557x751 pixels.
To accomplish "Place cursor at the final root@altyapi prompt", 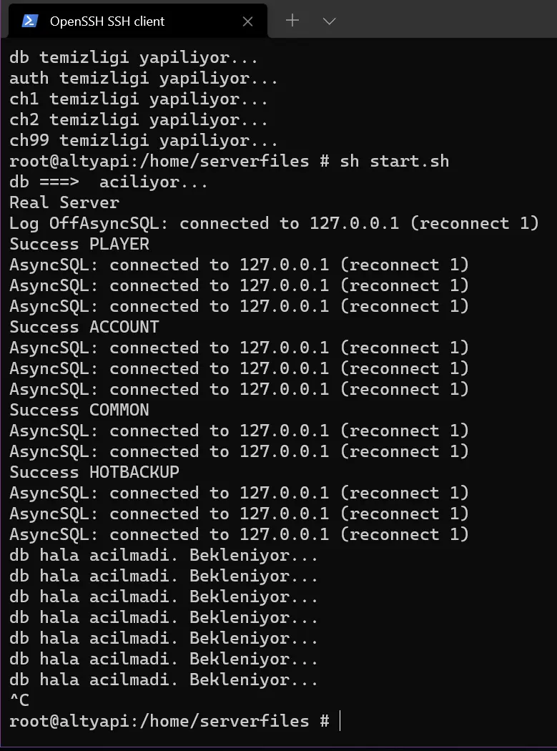I will (x=340, y=721).
